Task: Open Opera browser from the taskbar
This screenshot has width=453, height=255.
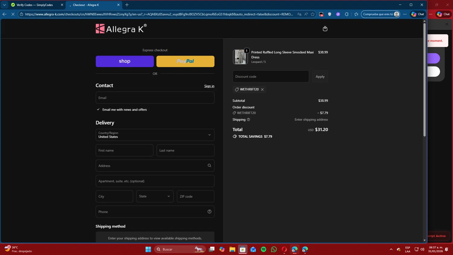Action: (x=284, y=249)
